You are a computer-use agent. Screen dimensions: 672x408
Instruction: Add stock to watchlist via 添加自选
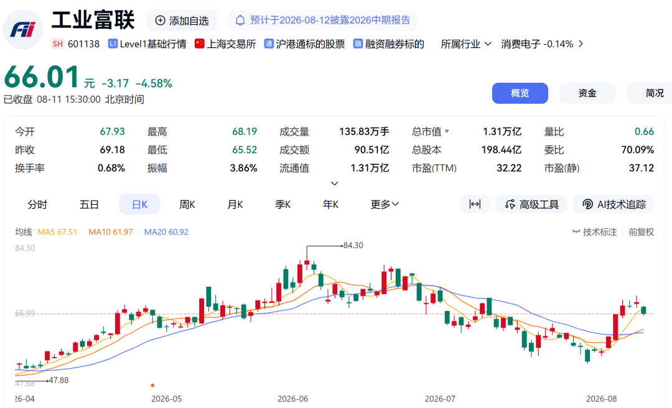pos(182,21)
